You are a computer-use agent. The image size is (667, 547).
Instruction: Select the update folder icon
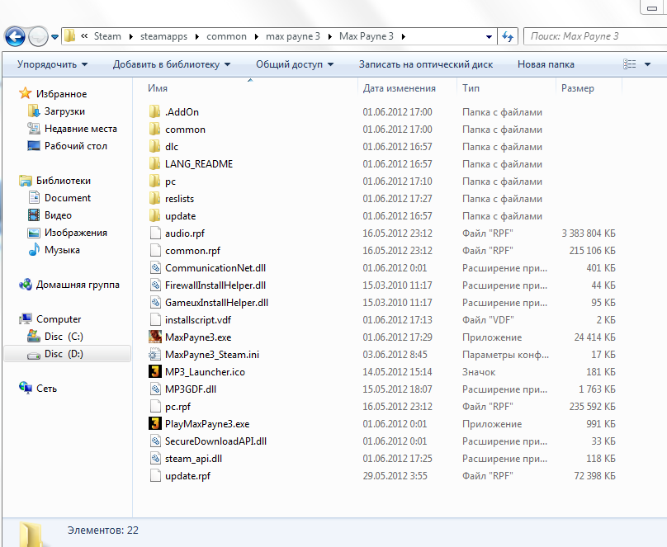[155, 216]
